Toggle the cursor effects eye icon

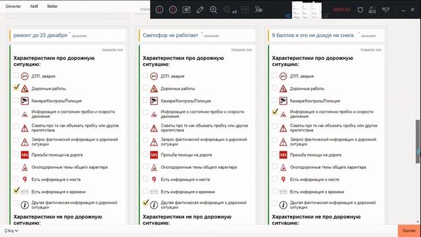(x=259, y=10)
